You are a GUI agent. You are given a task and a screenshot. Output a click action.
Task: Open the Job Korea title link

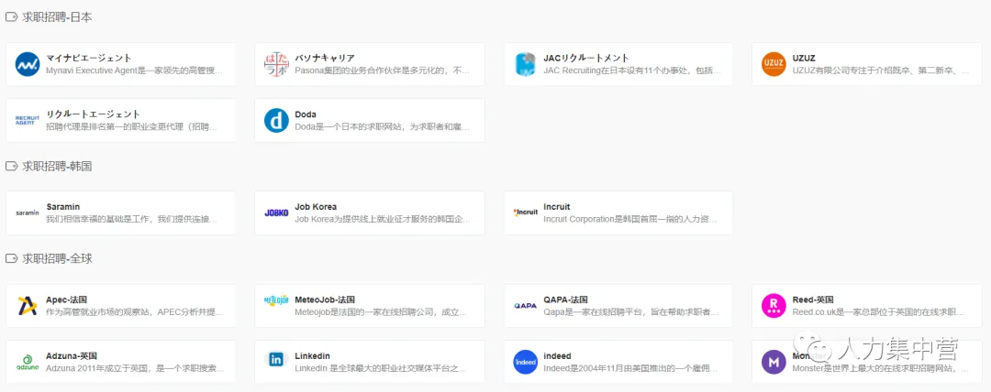[316, 207]
